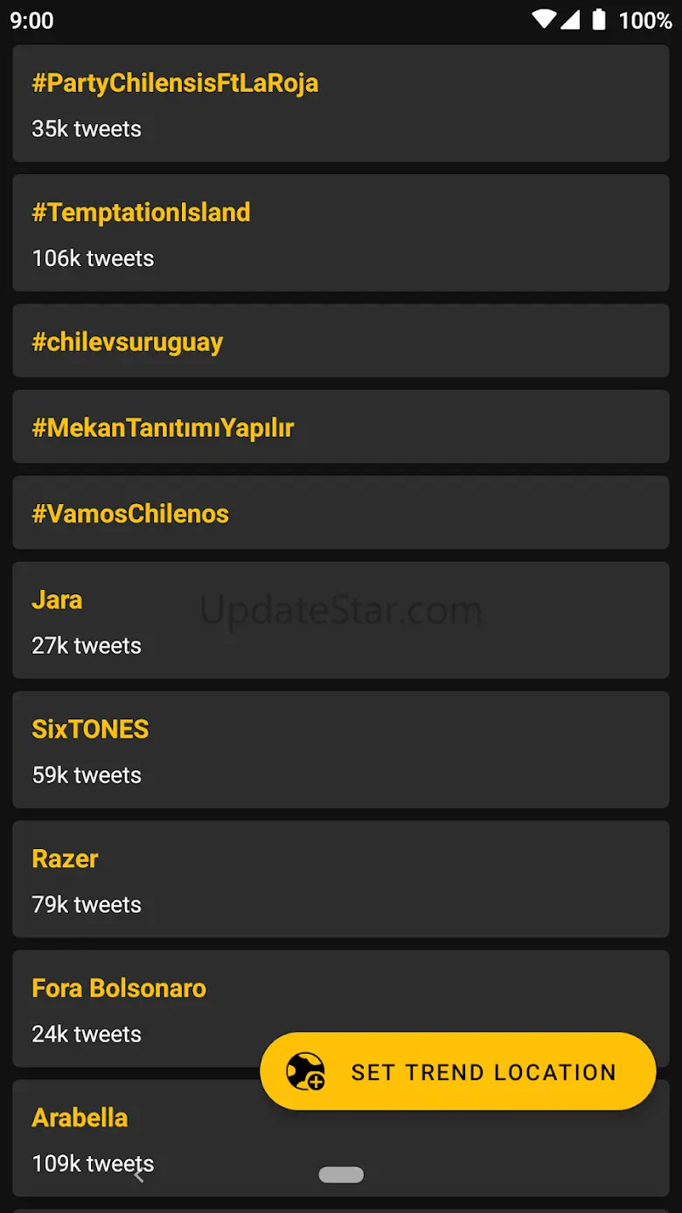Viewport: 682px width, 1213px height.
Task: Tap the back arrow in navigation bar
Action: click(x=138, y=1175)
